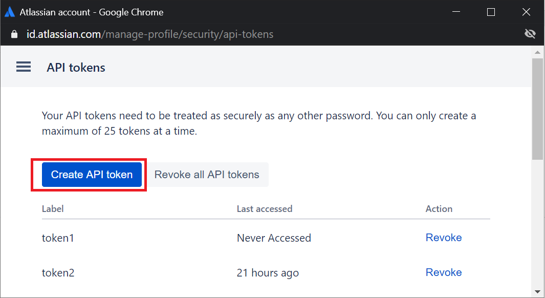
Task: Click the Create API token button
Action: click(x=92, y=175)
